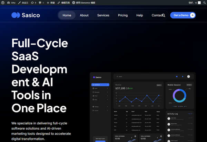The width and height of the screenshot is (207, 142).
Task: Open the Services nav item
Action: pyautogui.click(x=103, y=15)
